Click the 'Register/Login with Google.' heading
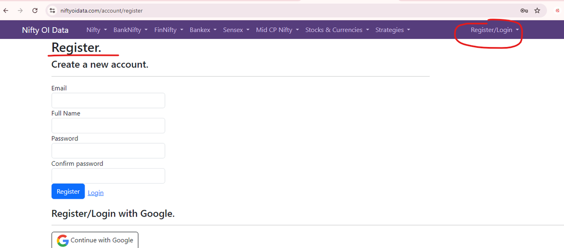The height and width of the screenshot is (248, 564). 113,214
